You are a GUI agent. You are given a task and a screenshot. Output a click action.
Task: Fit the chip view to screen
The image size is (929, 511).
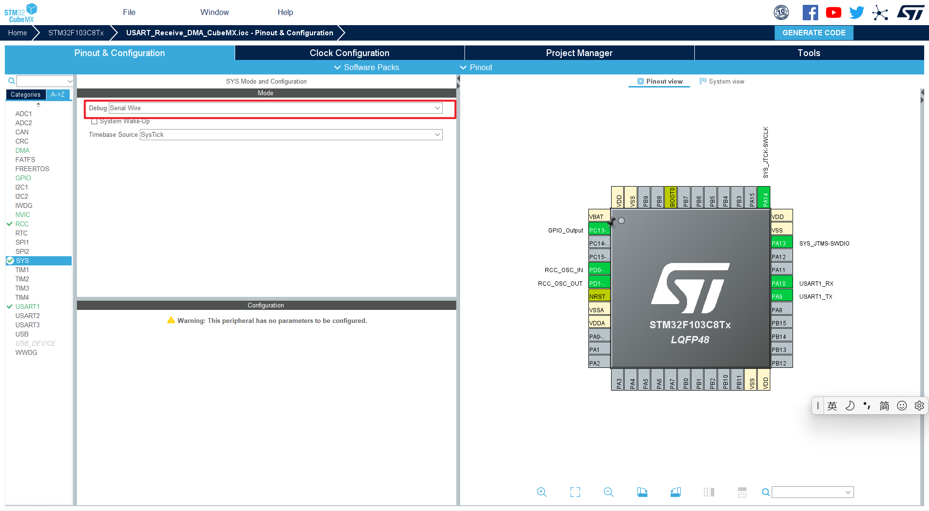[575, 492]
